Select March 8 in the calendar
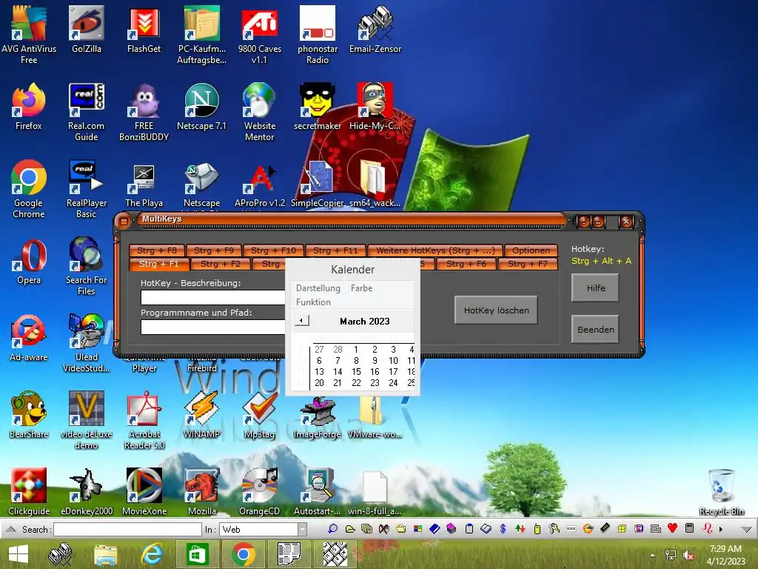The height and width of the screenshot is (569, 758). 356,361
